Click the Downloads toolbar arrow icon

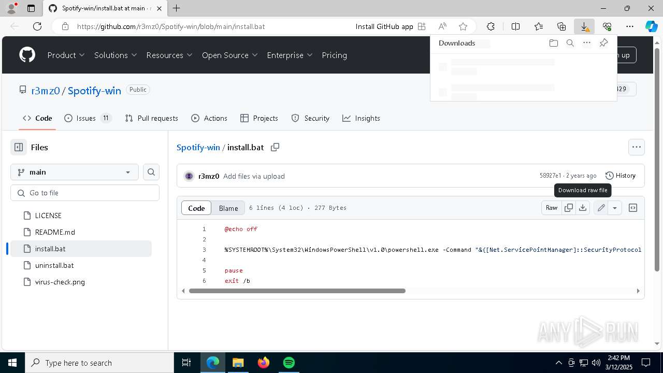point(584,26)
